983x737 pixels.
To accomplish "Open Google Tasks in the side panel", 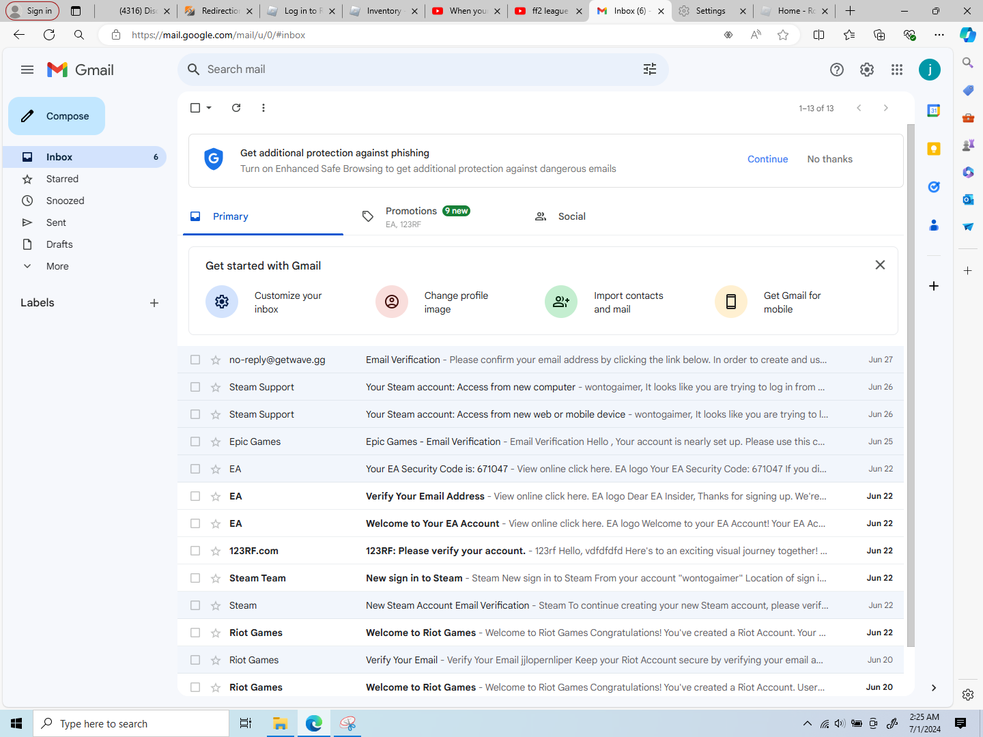I will [934, 187].
